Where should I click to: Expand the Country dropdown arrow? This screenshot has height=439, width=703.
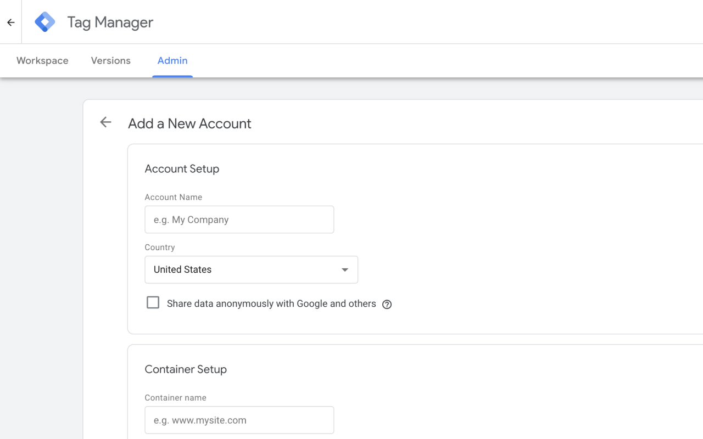[x=344, y=270]
